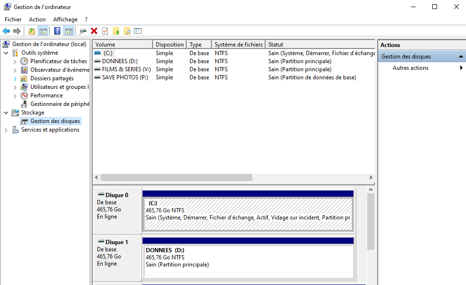This screenshot has height=285, width=466.
Task: Select the (C:) volume row
Action: click(x=234, y=53)
